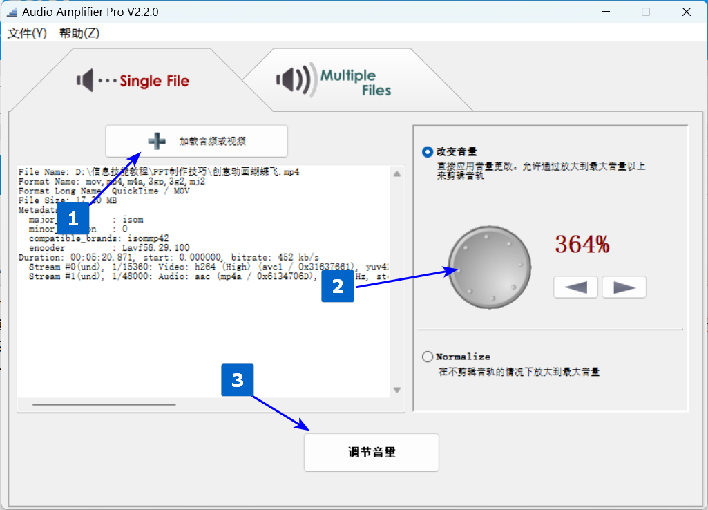This screenshot has height=510, width=708.
Task: Open the 帮助(Z) menu
Action: [79, 33]
